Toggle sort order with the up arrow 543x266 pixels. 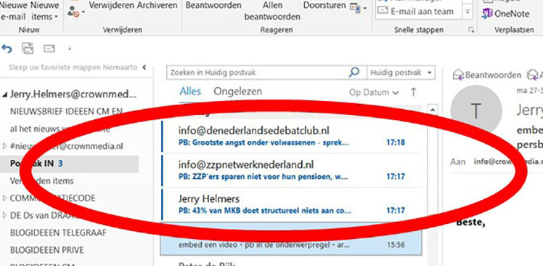tap(413, 92)
